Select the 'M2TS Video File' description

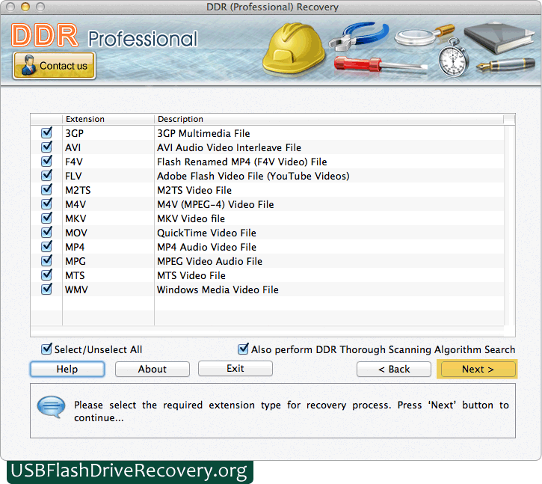[x=194, y=190]
